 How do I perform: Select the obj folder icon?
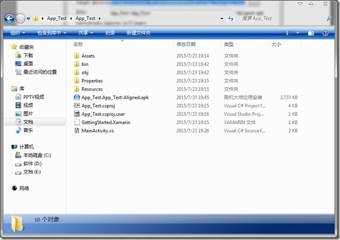point(77,72)
